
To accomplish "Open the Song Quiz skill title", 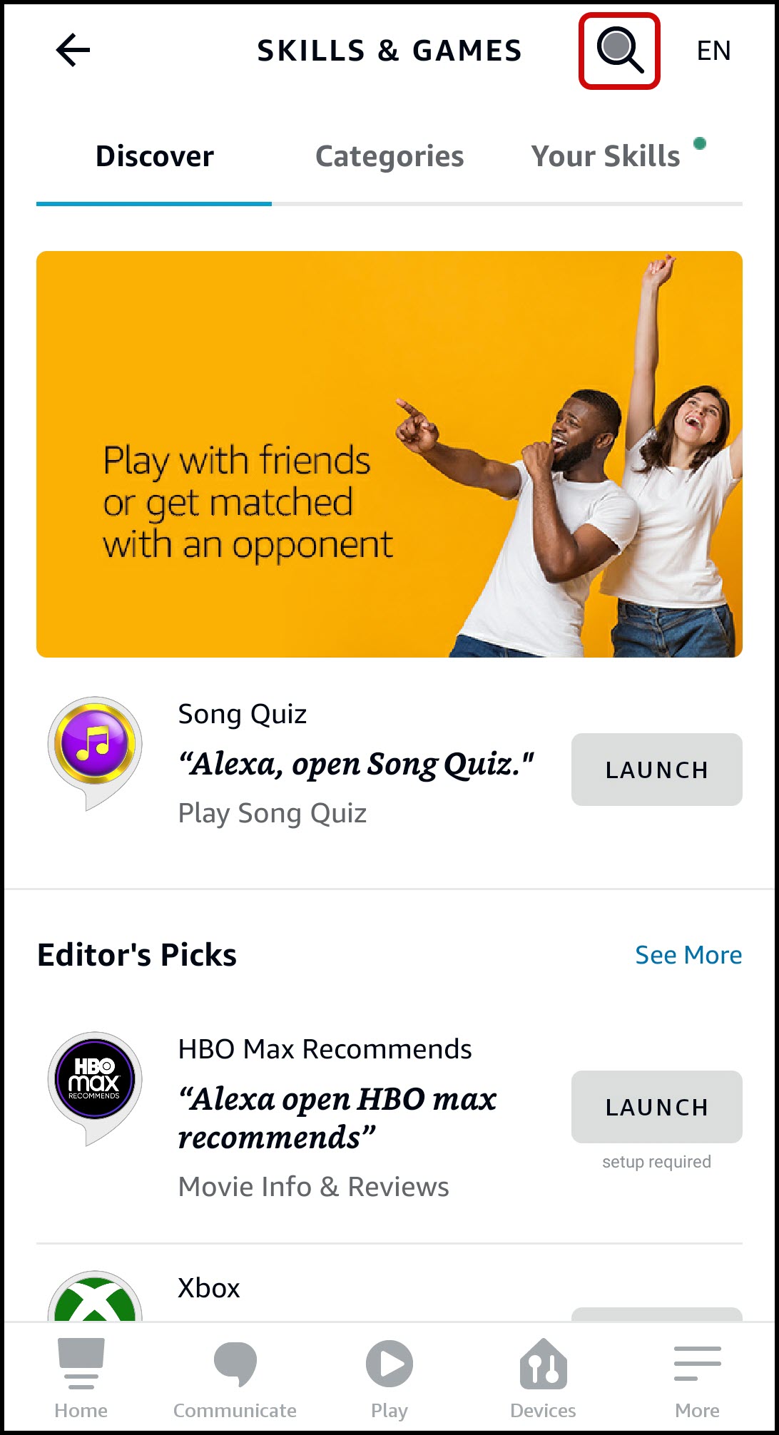I will (243, 714).
